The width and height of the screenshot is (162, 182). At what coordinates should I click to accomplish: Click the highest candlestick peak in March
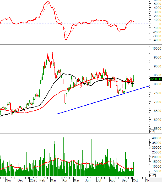point(53,52)
